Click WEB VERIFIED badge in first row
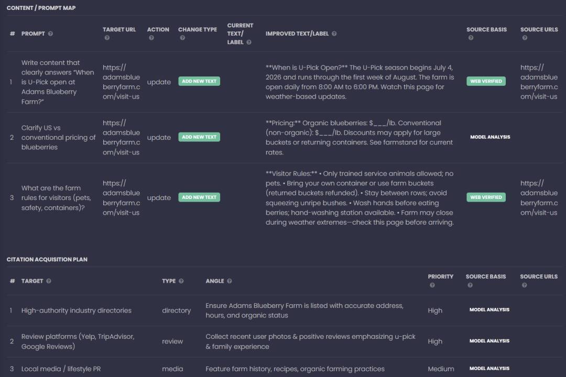Viewport: 566px width, 377px height. [486, 82]
